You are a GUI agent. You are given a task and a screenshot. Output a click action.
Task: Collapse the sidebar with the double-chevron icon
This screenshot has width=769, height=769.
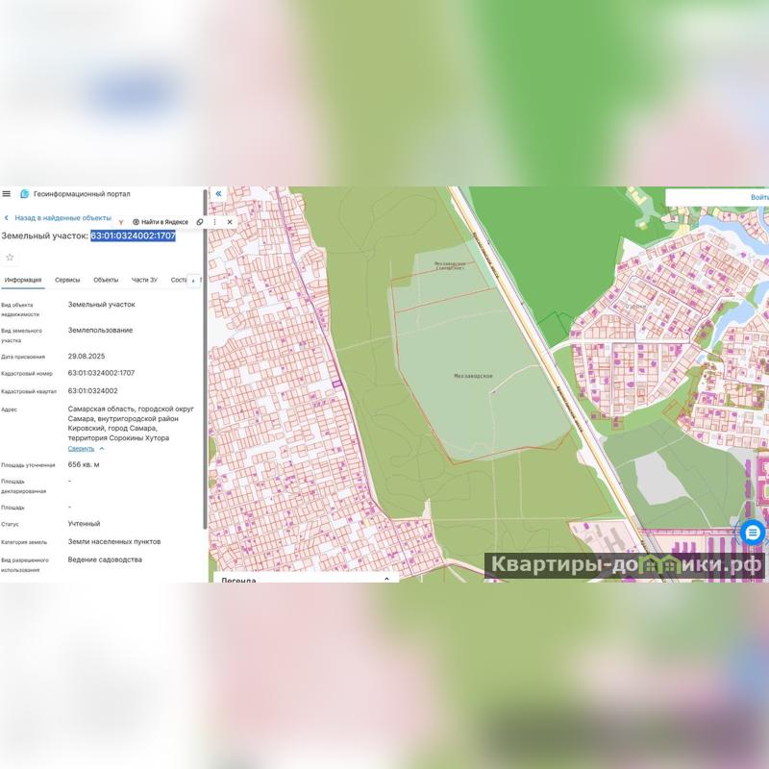(218, 193)
